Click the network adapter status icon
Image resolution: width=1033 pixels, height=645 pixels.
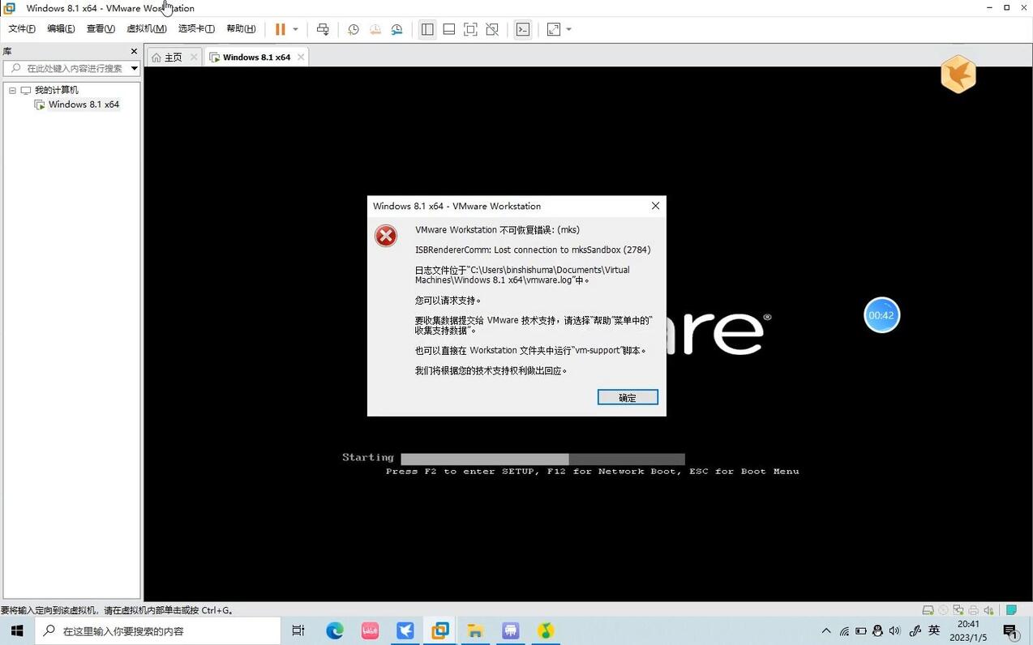958,610
